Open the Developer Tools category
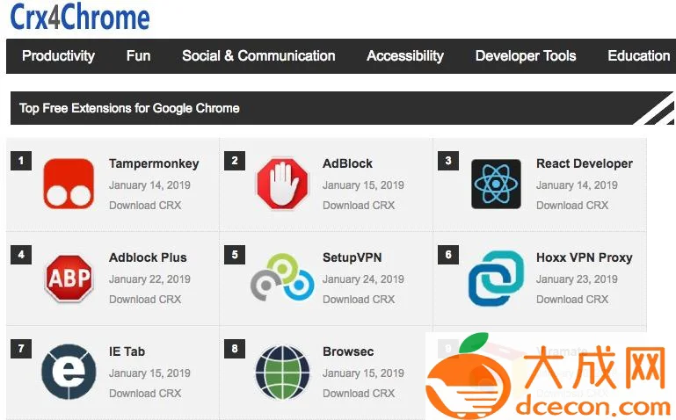676x420 pixels. coord(526,56)
